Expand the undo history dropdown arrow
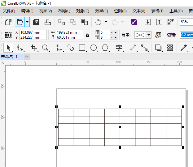The height and width of the screenshot is (167, 193). click(x=106, y=22)
